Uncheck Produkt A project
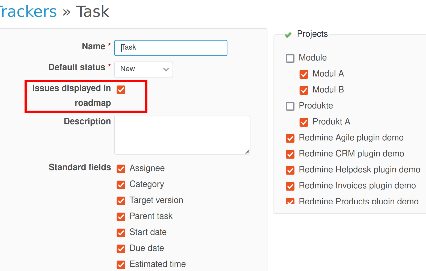The height and width of the screenshot is (271, 426). pyautogui.click(x=304, y=122)
